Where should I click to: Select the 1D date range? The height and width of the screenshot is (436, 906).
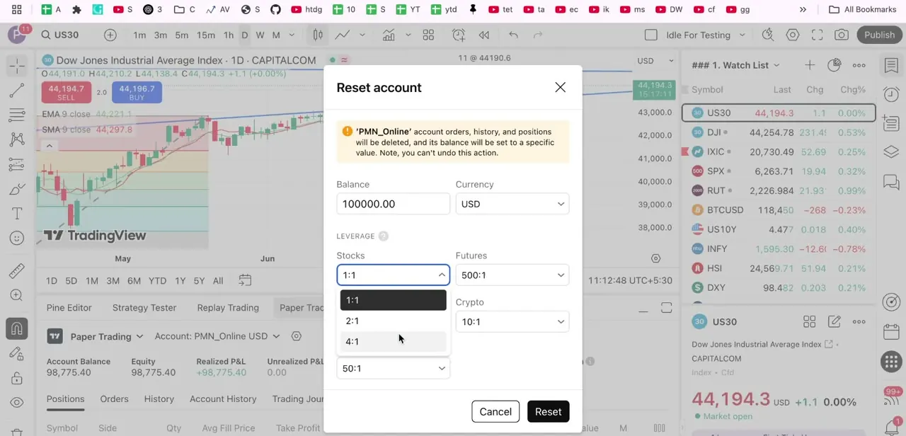pyautogui.click(x=52, y=281)
